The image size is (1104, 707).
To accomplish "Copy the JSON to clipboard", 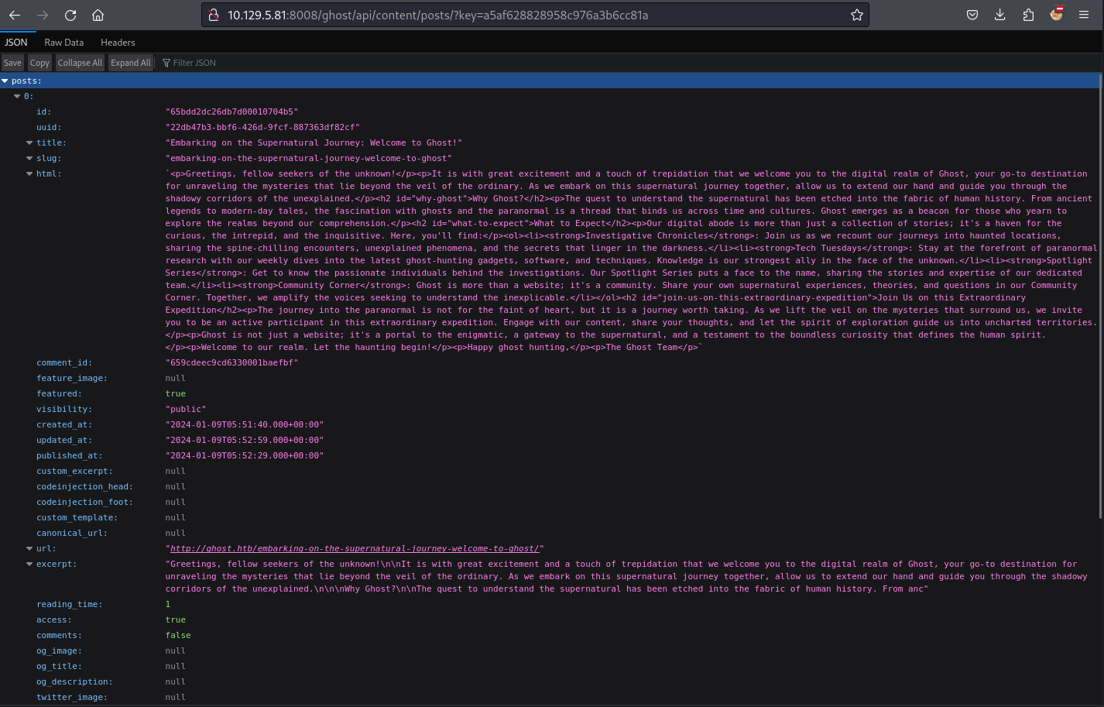I will (39, 63).
